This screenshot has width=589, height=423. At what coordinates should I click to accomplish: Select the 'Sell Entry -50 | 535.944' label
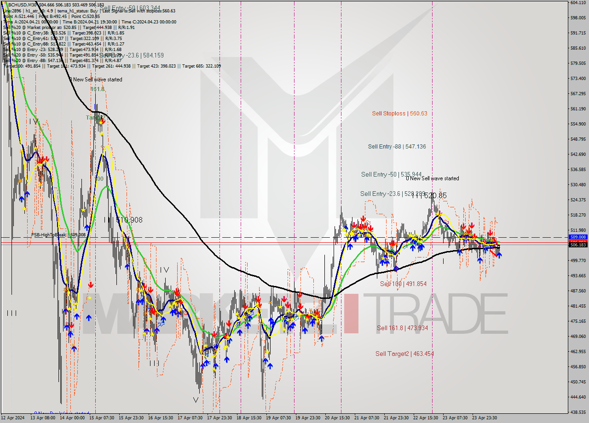tap(391, 174)
